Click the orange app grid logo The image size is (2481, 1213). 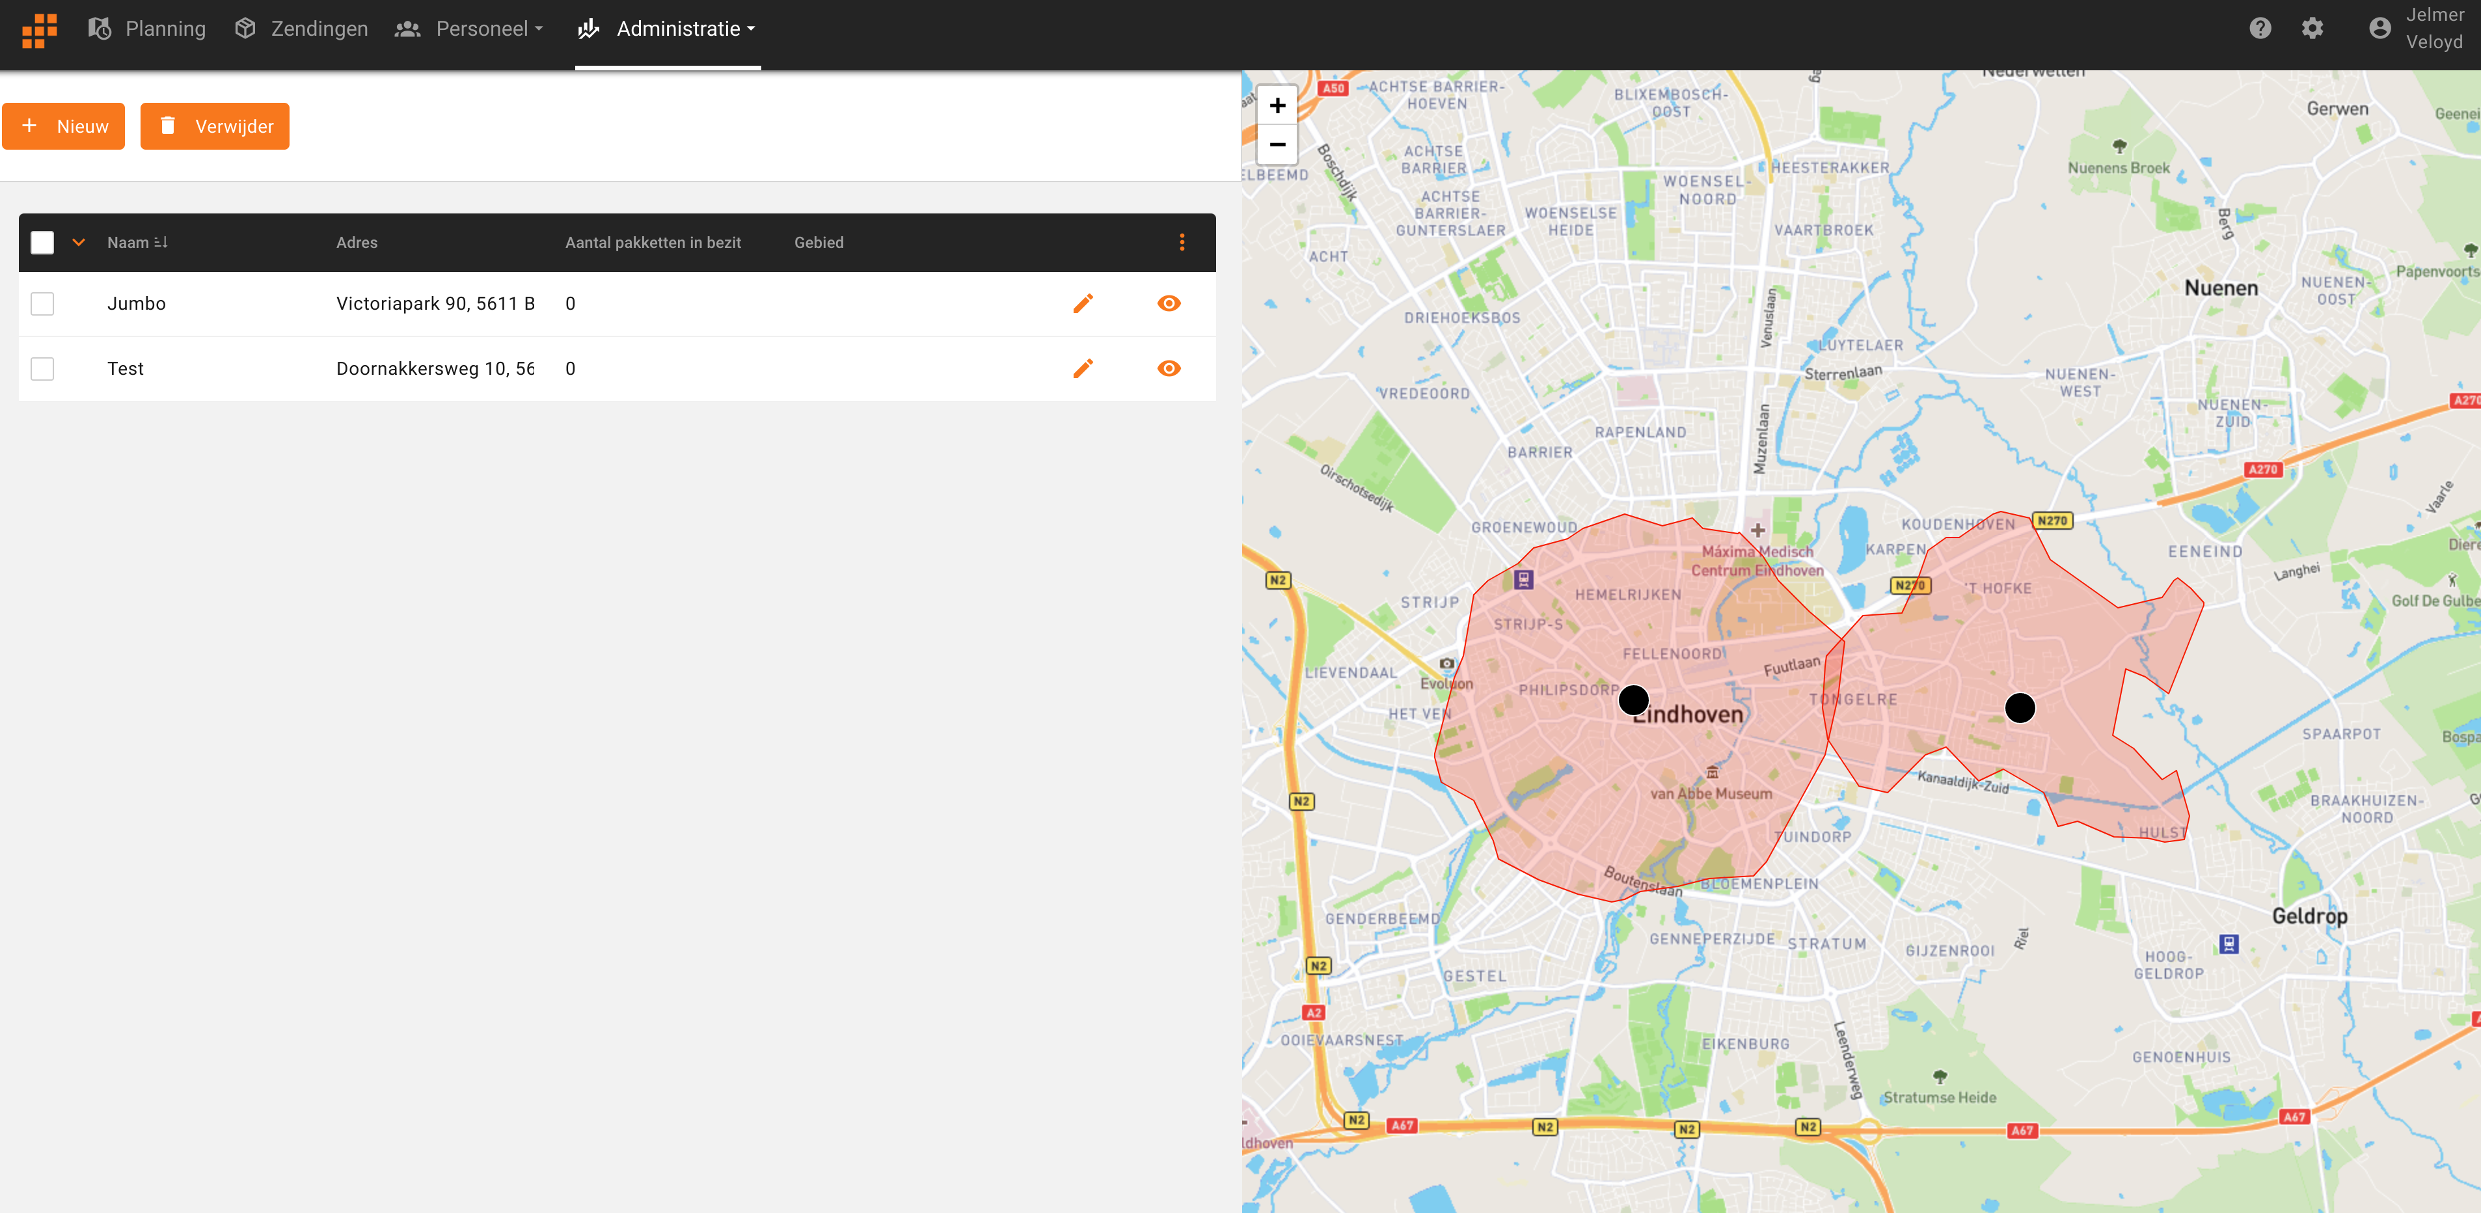(x=40, y=29)
